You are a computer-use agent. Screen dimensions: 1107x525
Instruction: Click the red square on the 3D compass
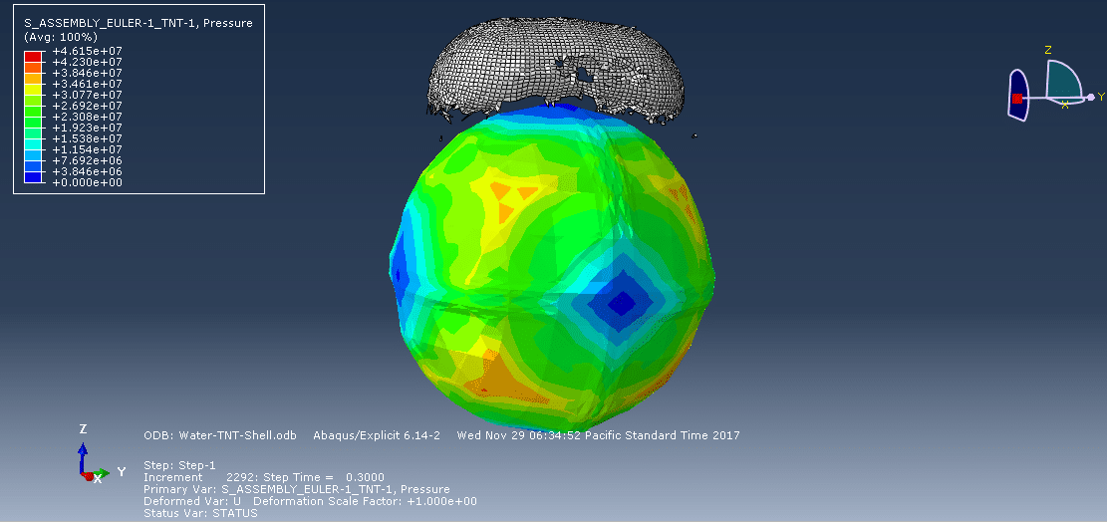[x=1016, y=99]
